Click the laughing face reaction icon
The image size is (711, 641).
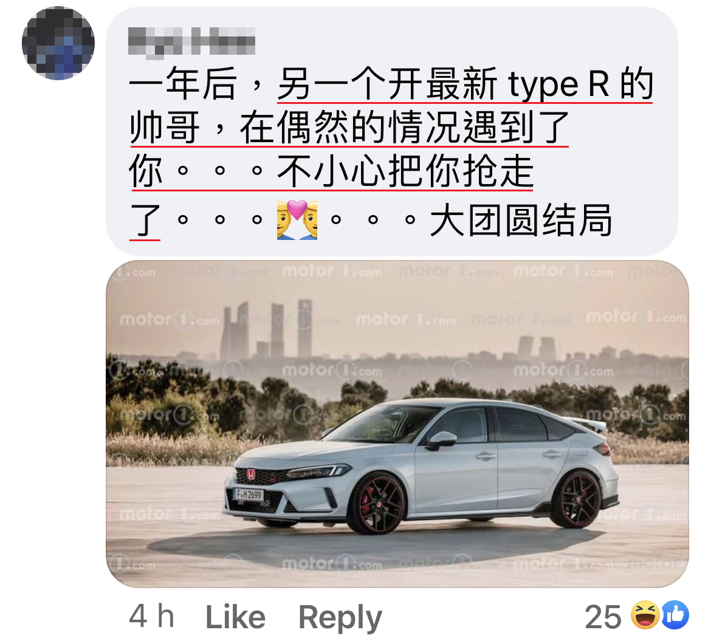[645, 615]
